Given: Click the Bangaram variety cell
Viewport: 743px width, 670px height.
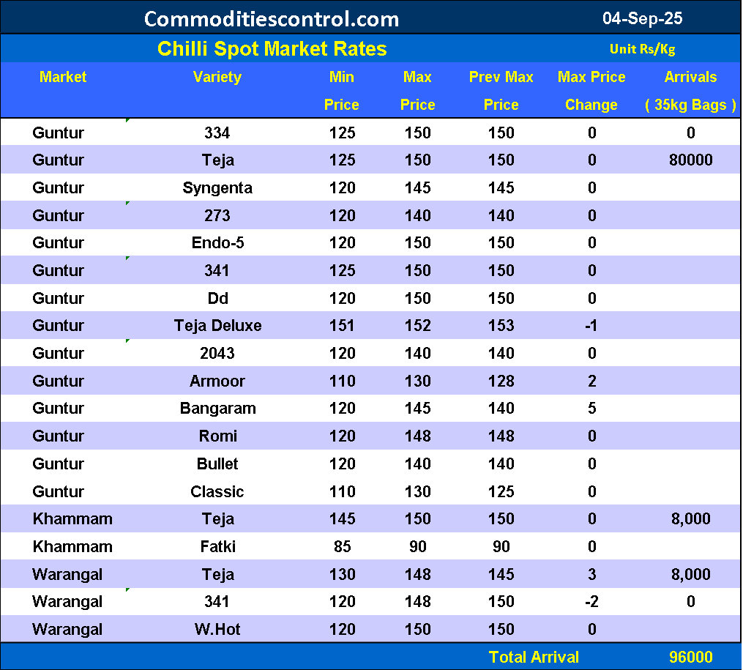Looking at the screenshot, I should pyautogui.click(x=217, y=409).
